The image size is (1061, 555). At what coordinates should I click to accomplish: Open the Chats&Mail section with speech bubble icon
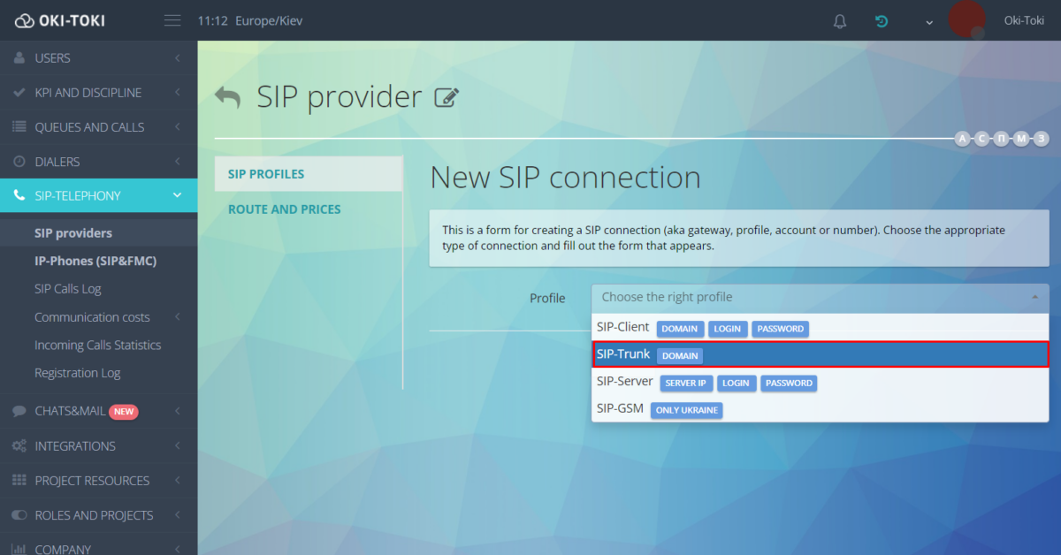(x=19, y=411)
